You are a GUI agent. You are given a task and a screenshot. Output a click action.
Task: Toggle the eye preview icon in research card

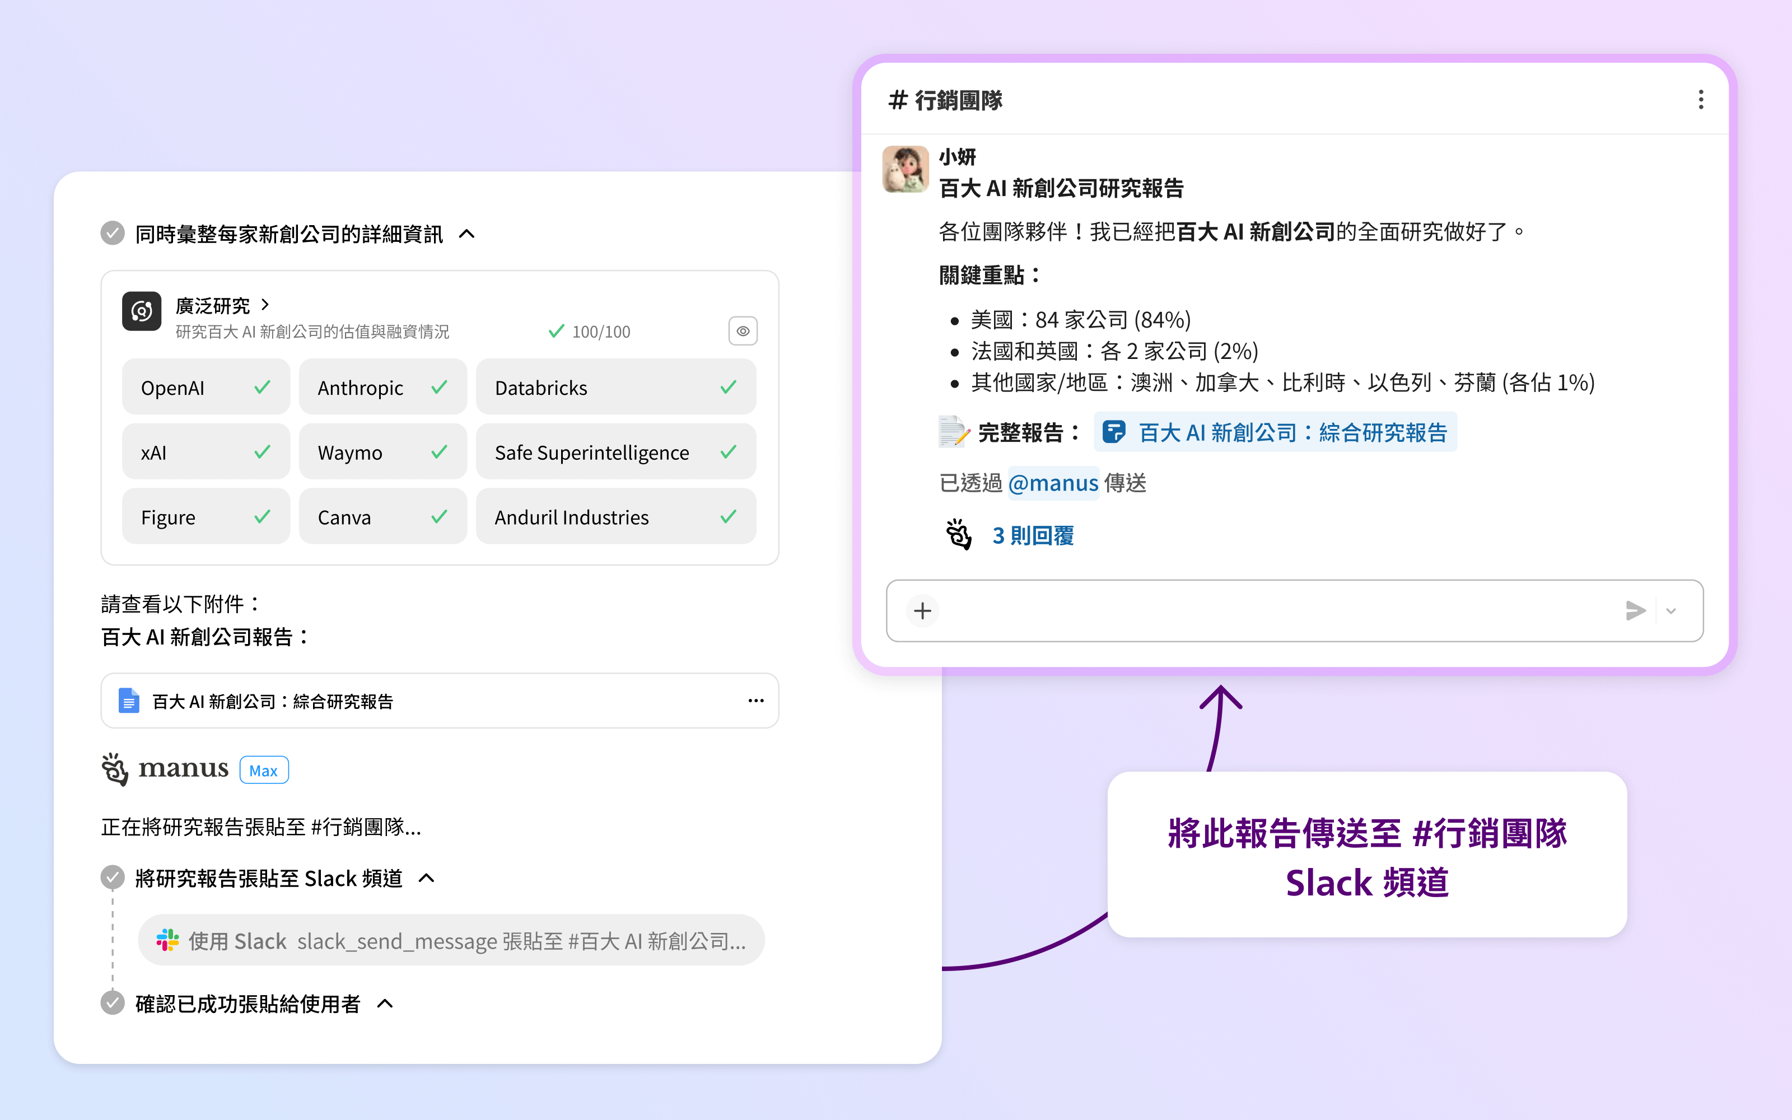coord(743,331)
